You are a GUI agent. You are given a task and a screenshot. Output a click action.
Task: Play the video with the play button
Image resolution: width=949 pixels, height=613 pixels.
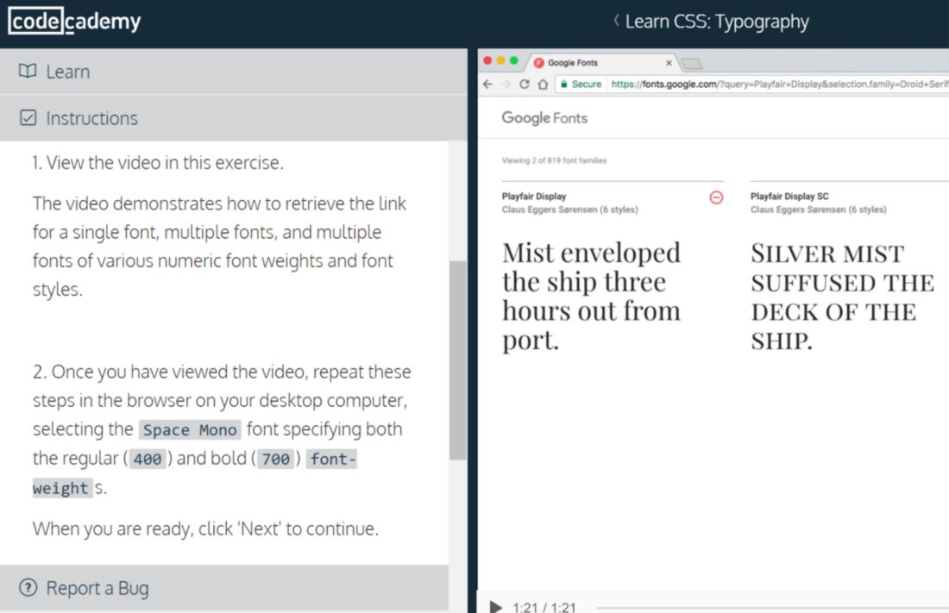(496, 606)
